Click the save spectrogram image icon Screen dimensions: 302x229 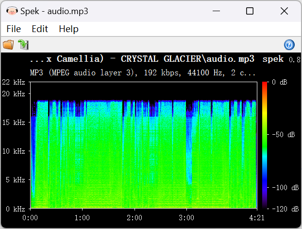[x=23, y=45]
